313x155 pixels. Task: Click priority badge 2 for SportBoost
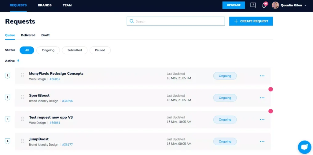coord(7,98)
